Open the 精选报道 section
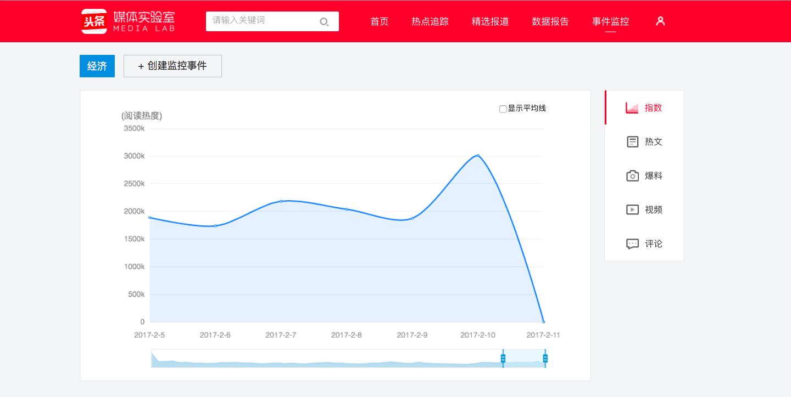 point(490,21)
